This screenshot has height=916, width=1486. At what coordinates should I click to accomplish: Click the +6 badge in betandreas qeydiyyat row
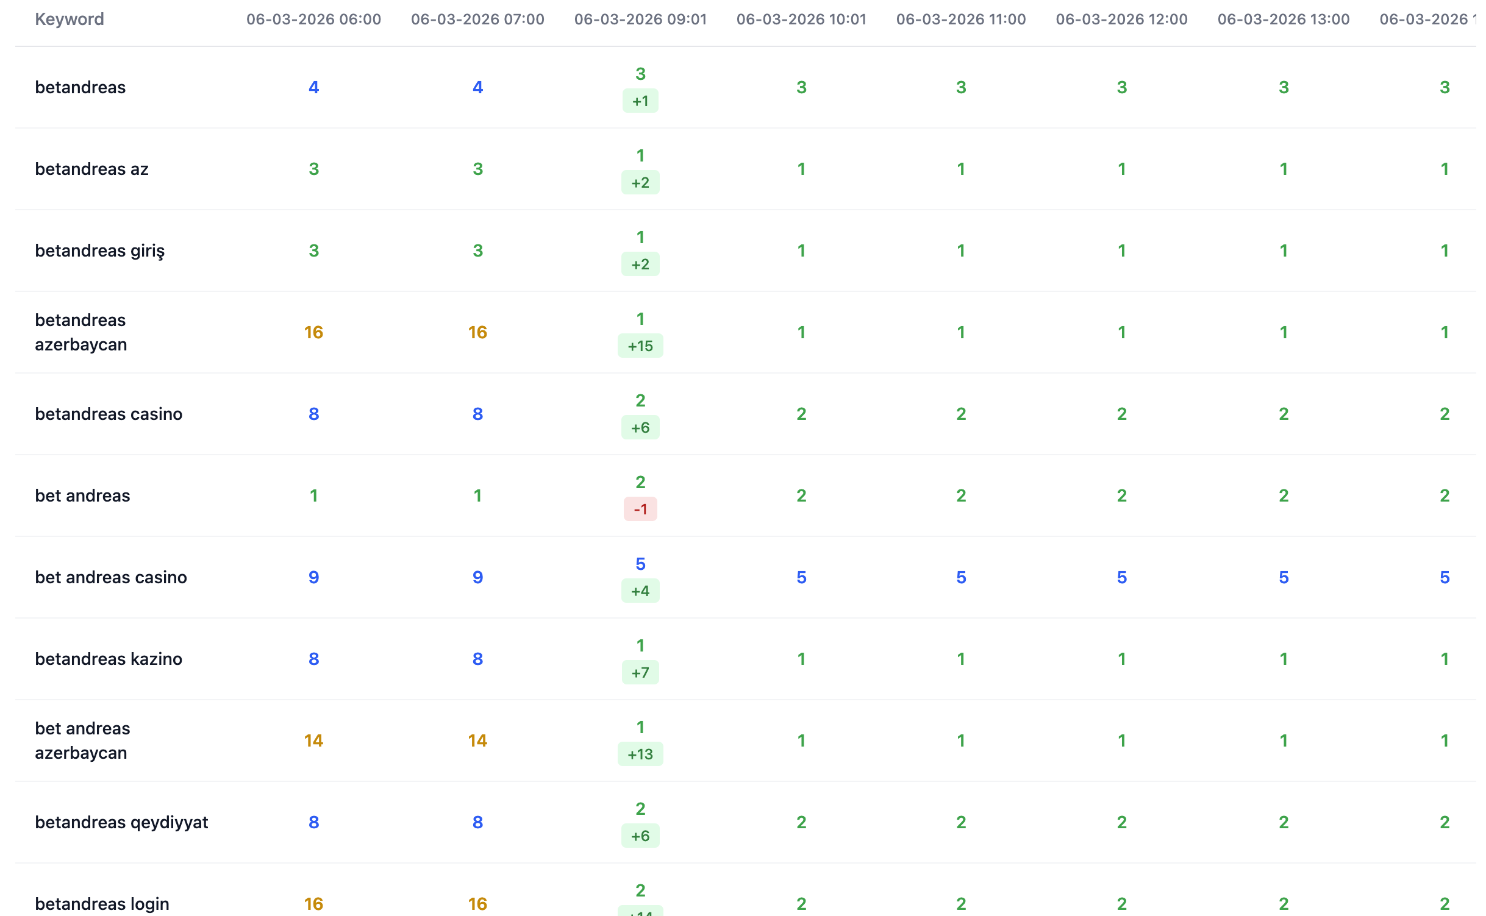[640, 836]
